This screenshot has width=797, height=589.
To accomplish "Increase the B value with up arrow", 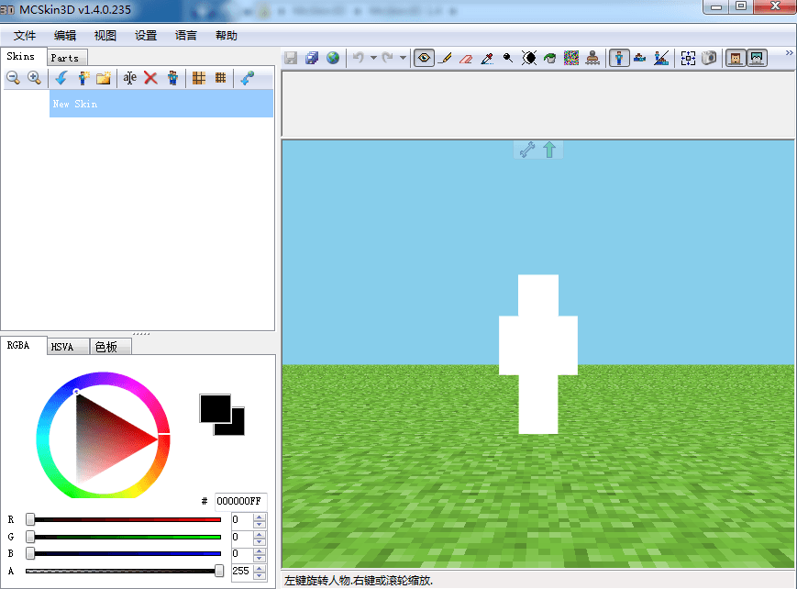I will (x=260, y=550).
